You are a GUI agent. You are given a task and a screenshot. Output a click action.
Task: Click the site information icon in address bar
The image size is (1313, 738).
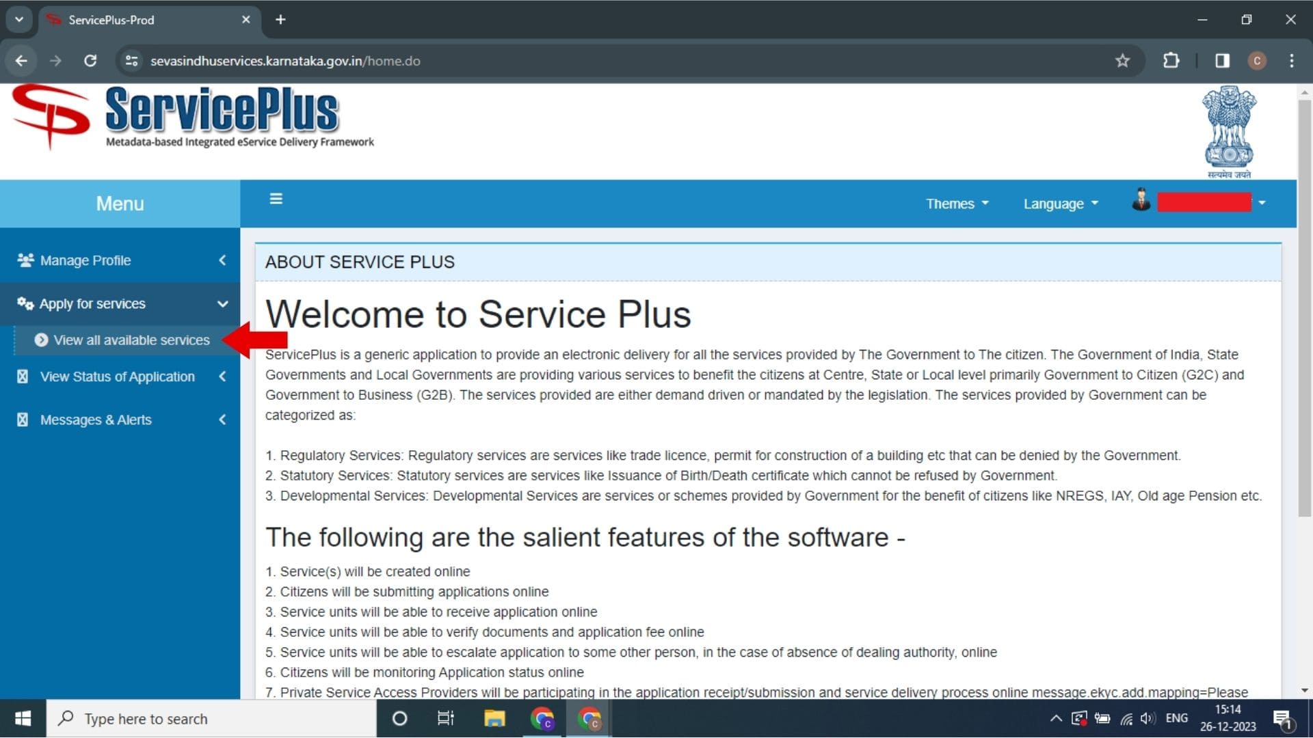click(131, 61)
